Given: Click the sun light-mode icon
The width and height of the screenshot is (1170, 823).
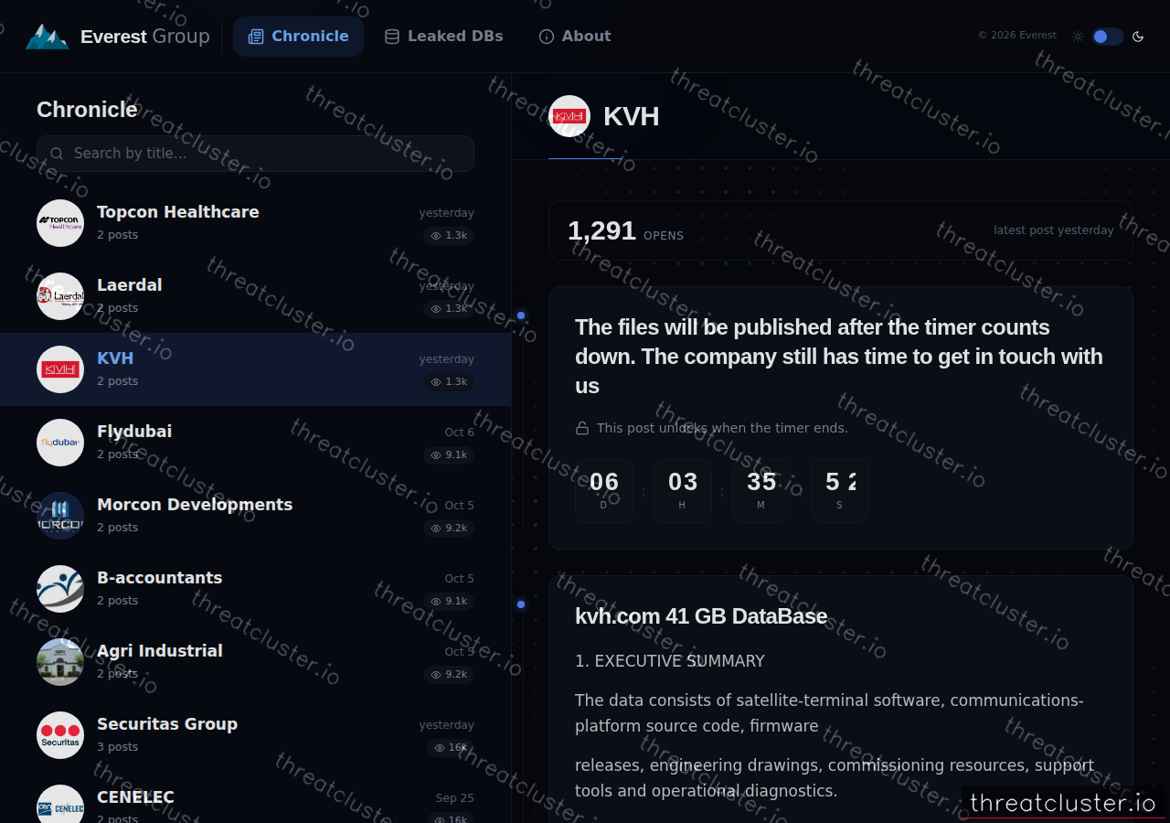Looking at the screenshot, I should coord(1078,37).
